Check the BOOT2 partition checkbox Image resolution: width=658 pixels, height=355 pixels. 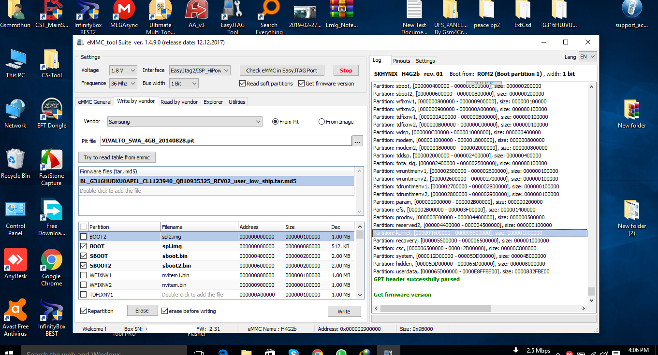[84, 237]
